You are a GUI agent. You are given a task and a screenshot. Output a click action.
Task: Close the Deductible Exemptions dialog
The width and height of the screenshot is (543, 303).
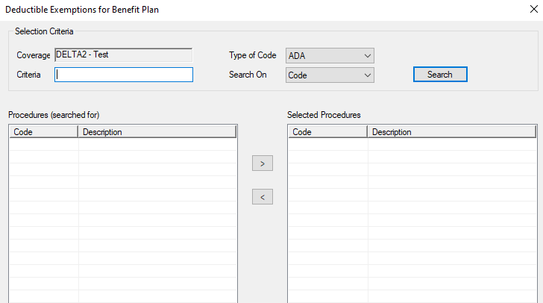click(533, 10)
